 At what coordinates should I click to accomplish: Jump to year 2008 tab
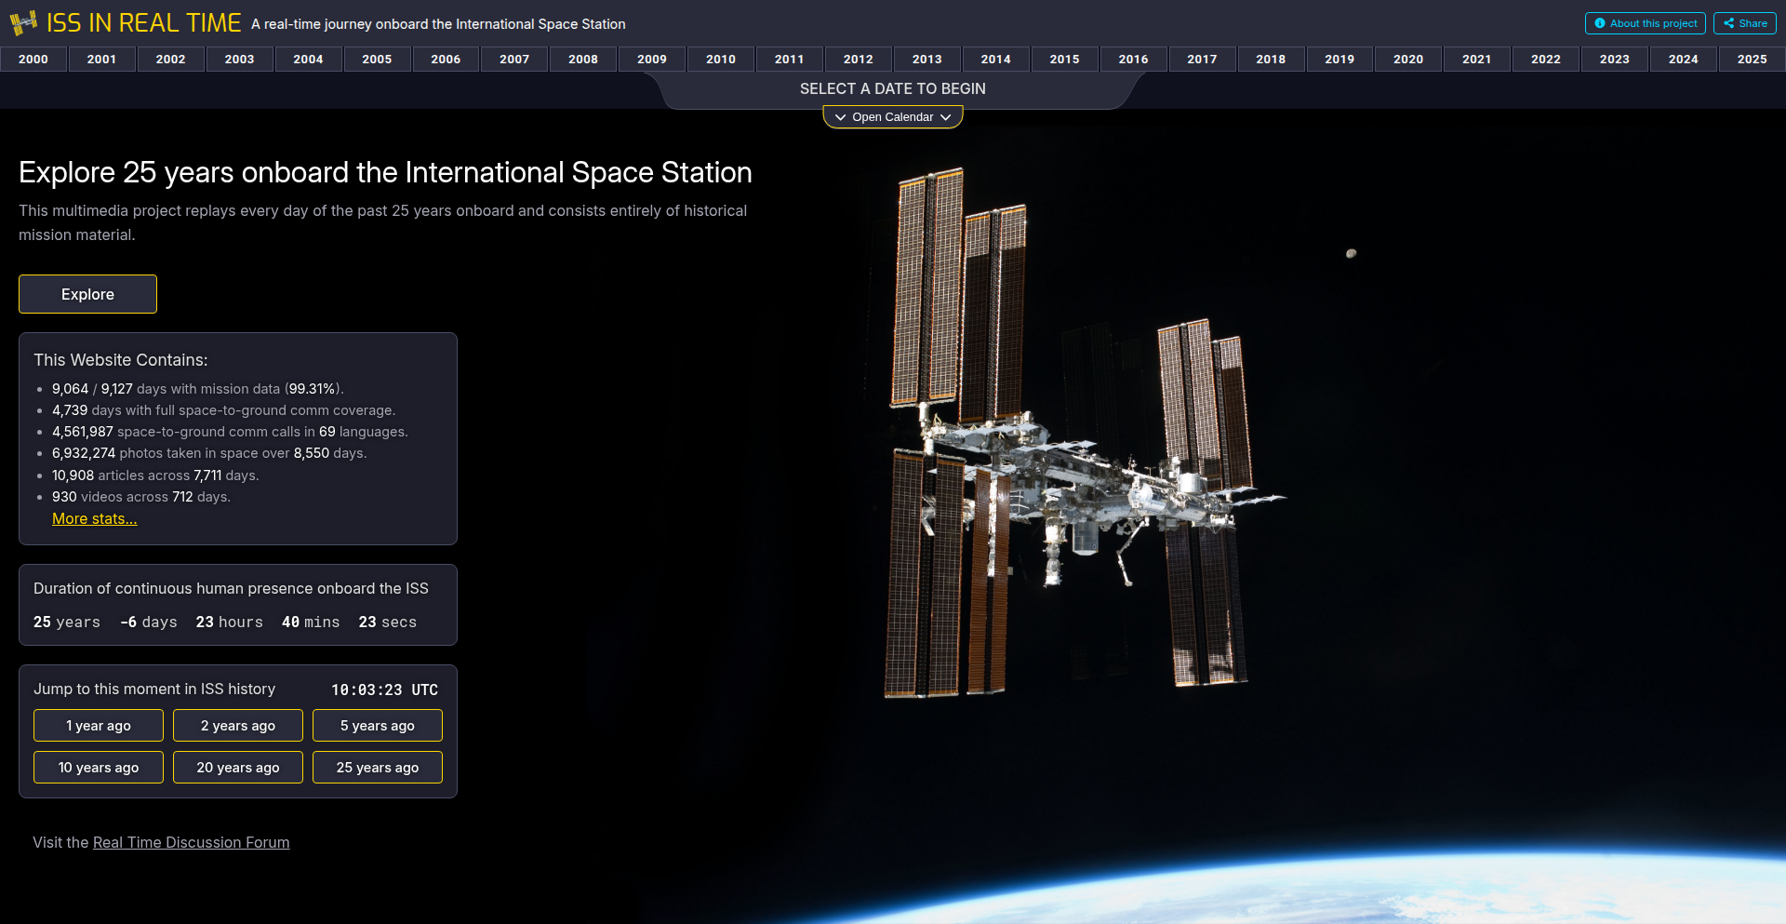583,59
